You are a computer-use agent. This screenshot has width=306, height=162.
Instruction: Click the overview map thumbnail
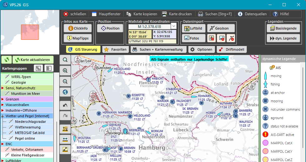[x=30, y=30]
